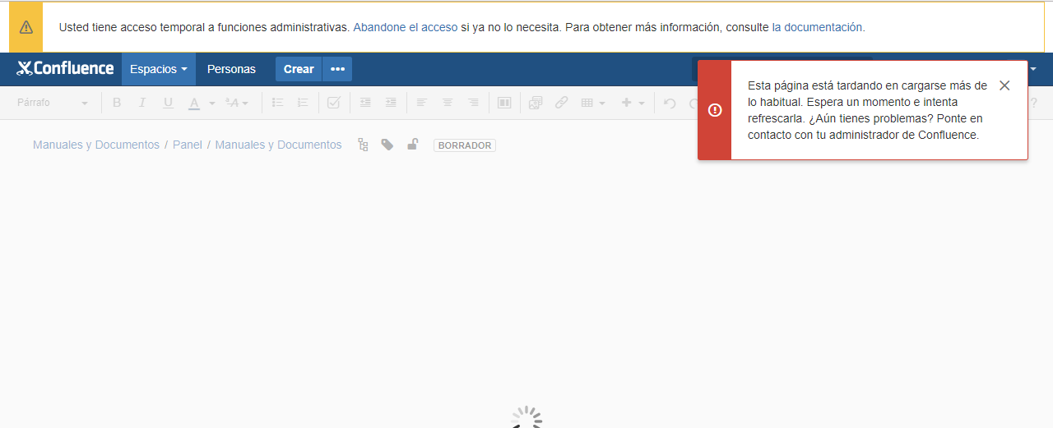
Task: Insert a bulleted list
Action: point(278,103)
